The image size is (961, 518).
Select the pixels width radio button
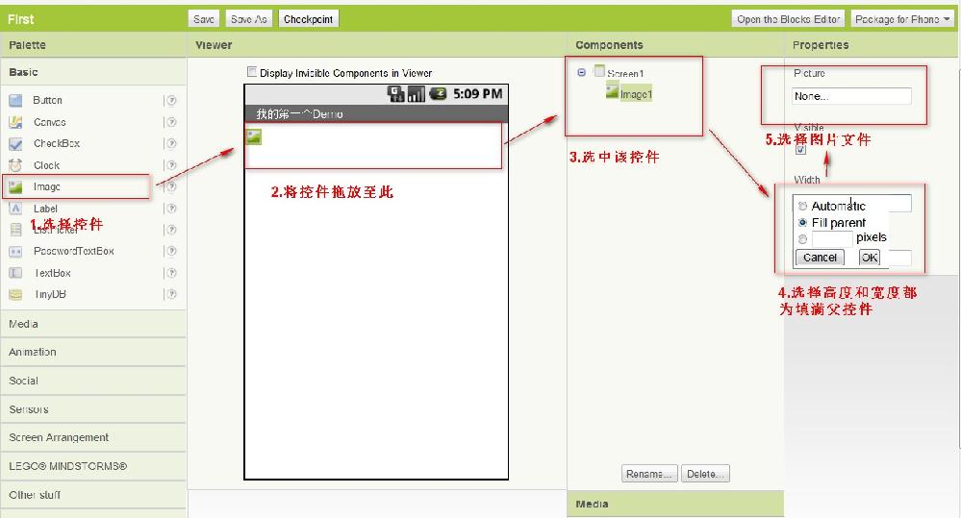[802, 238]
